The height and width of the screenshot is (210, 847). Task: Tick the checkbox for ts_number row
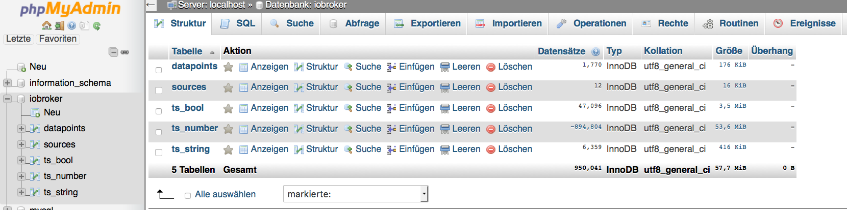159,132
